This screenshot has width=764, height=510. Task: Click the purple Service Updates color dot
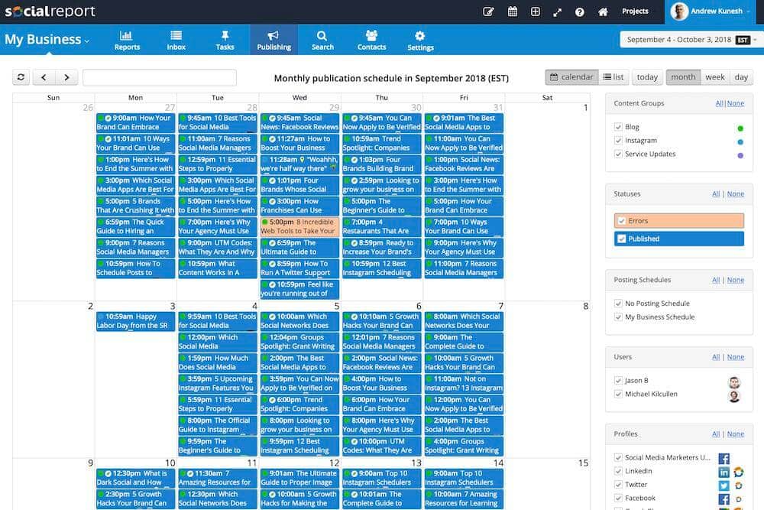[x=740, y=156]
